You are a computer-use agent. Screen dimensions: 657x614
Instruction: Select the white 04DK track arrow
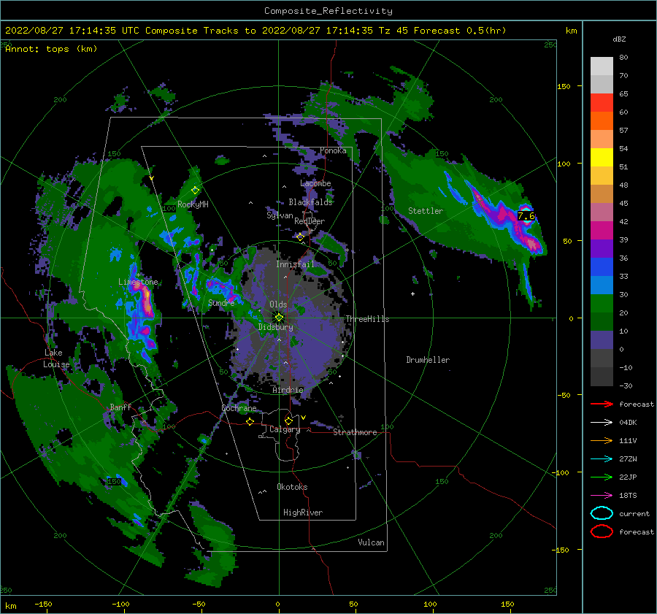(x=602, y=423)
